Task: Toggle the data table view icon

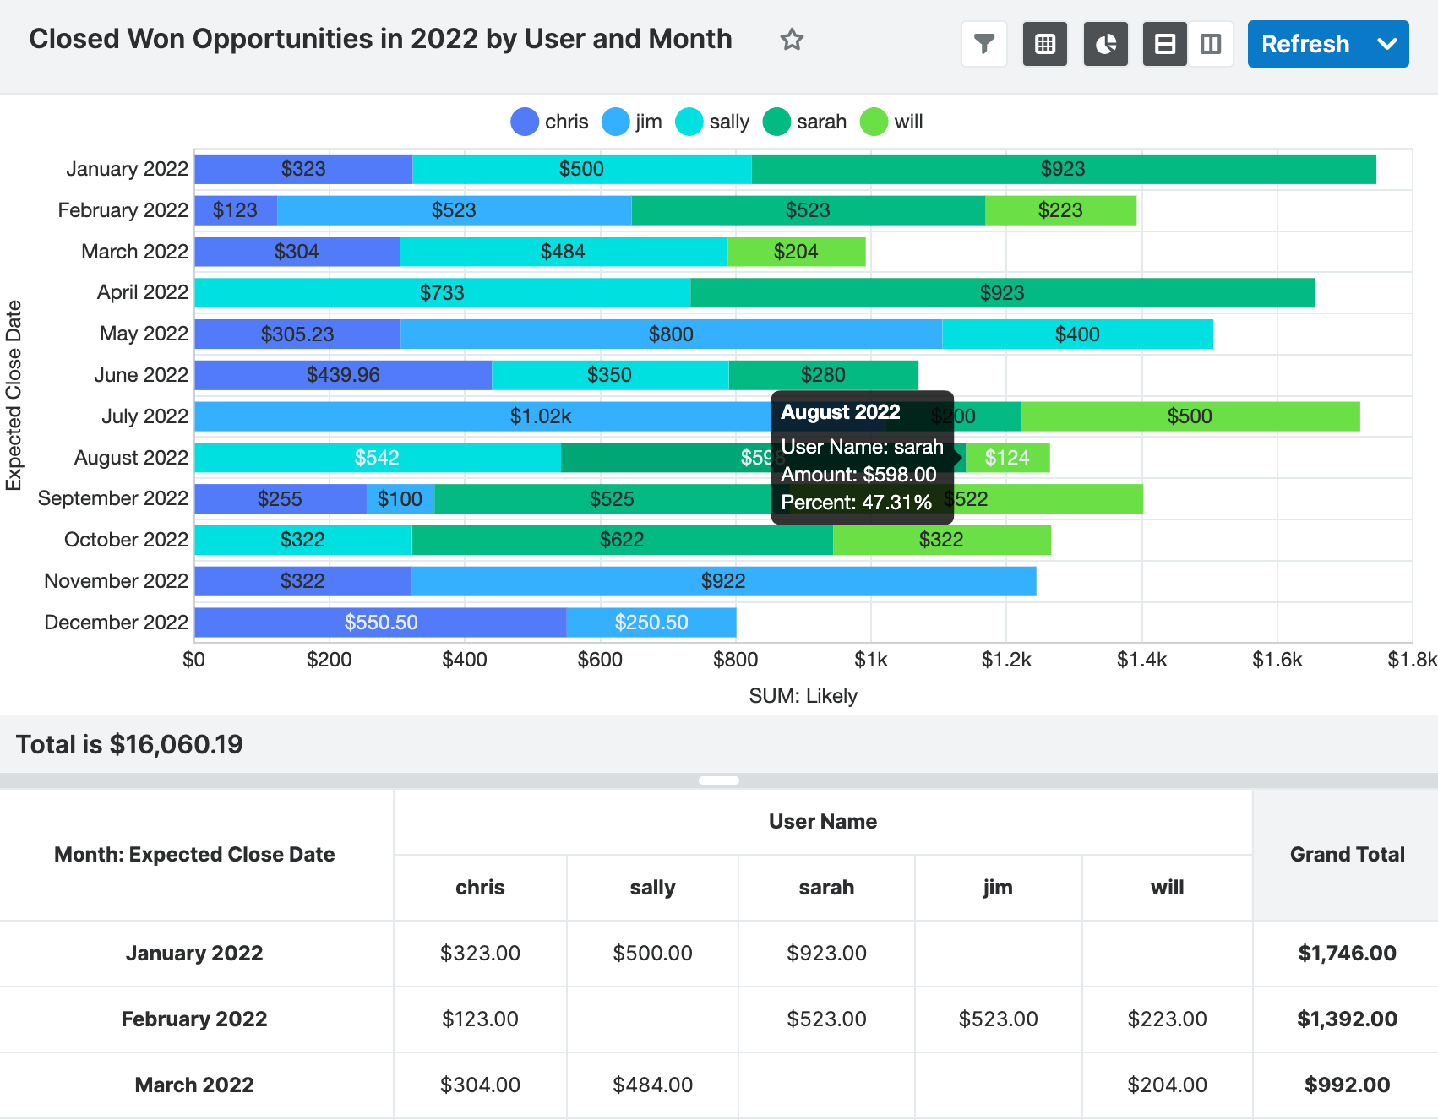Action: (1045, 44)
